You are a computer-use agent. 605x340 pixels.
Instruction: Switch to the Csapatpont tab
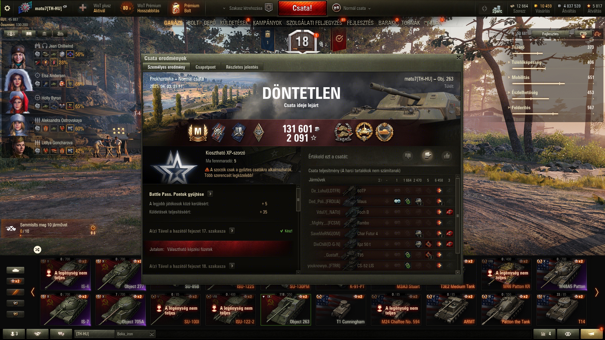pyautogui.click(x=205, y=67)
